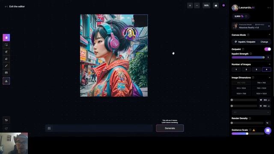Set Number of Images to 1

pyautogui.click(x=236, y=69)
